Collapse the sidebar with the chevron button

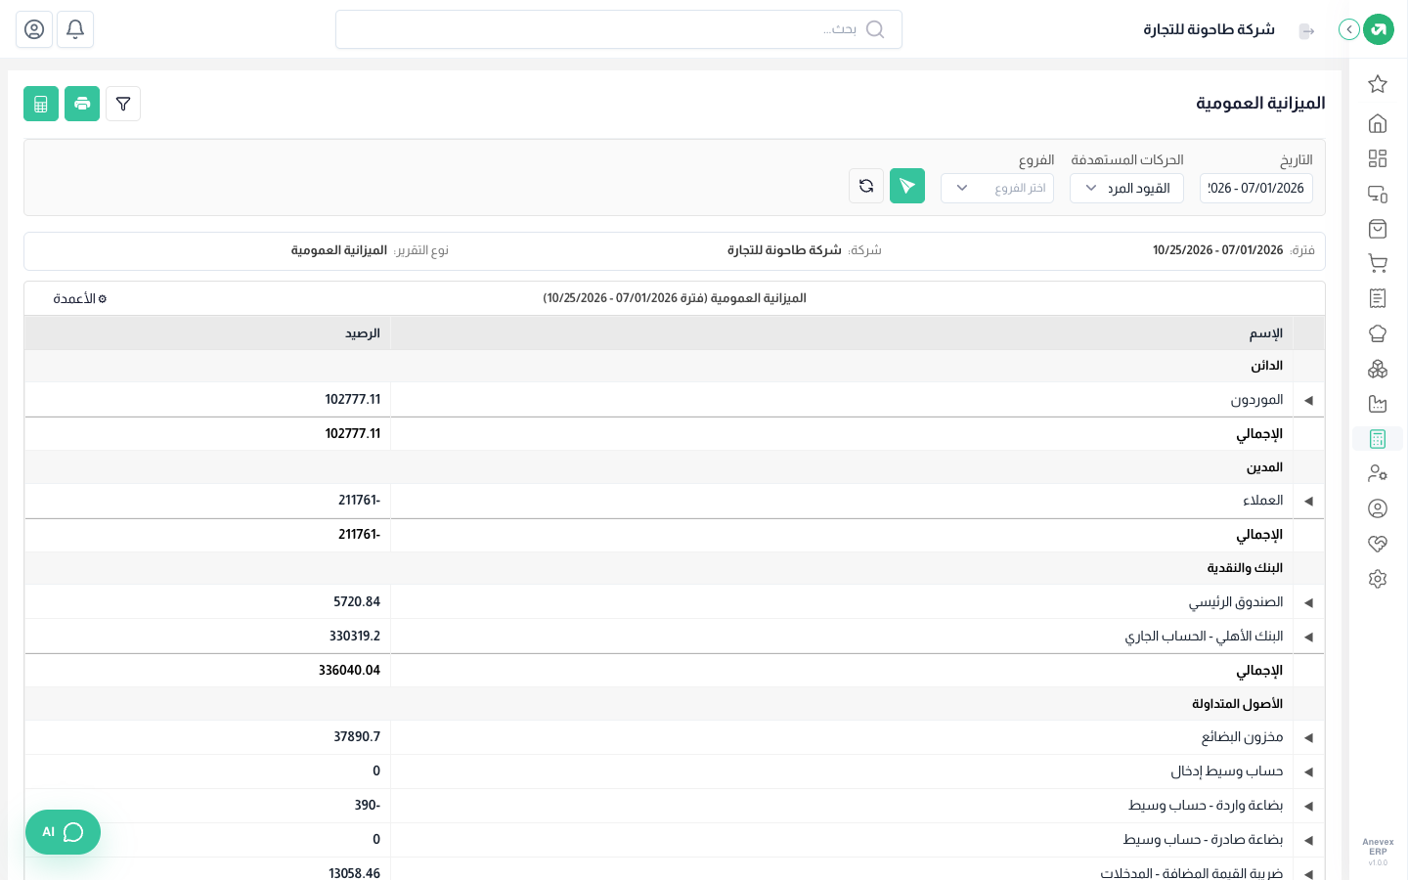coord(1349,29)
